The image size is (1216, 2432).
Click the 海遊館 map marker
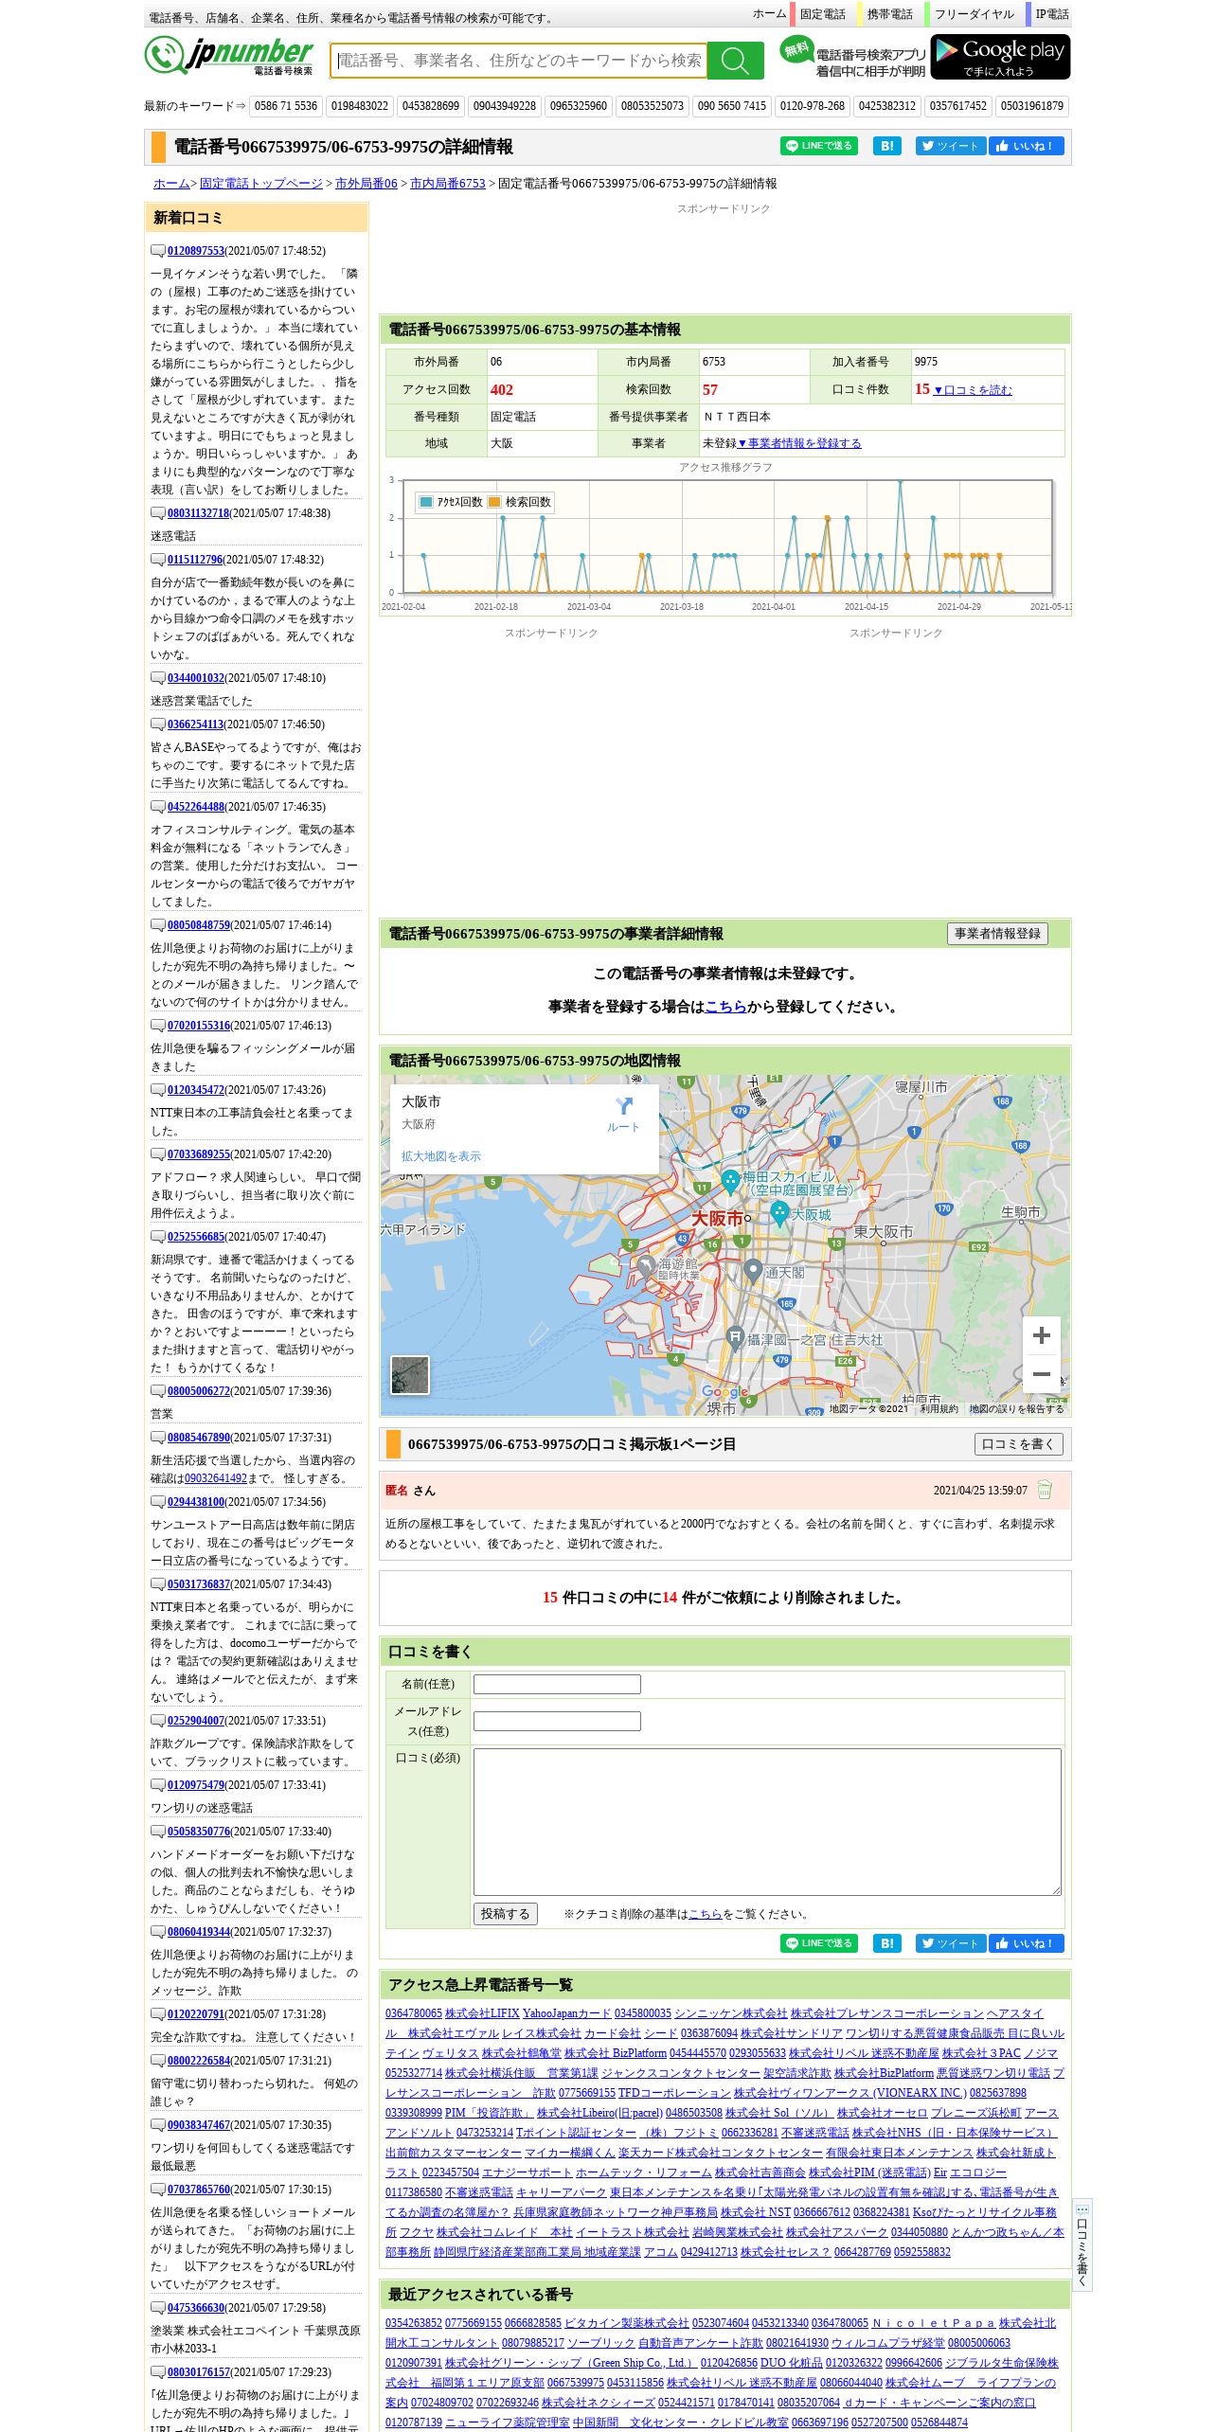click(x=646, y=1266)
